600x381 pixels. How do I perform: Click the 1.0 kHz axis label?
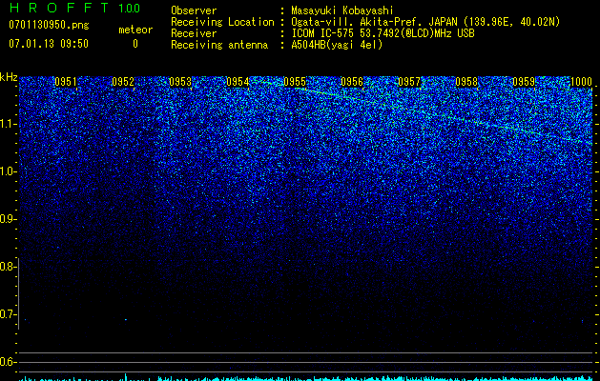click(9, 172)
